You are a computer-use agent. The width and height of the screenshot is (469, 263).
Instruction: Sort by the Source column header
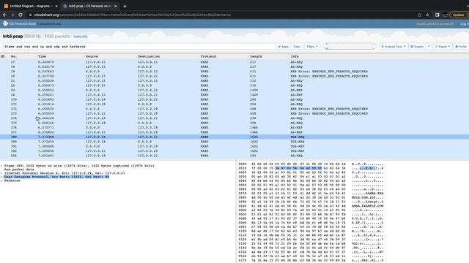click(x=92, y=56)
